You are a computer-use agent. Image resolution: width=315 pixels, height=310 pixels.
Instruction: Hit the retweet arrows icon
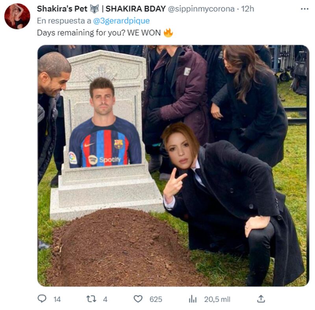[91, 299]
